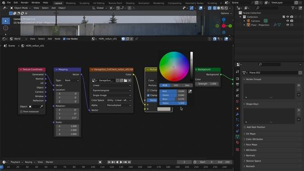304x171 pixels.
Task: Click the fake user shield for HDRI_noSun_v01
Action: click(123, 39)
